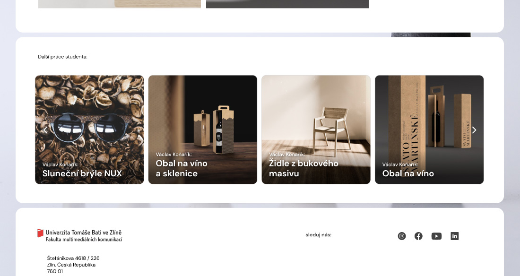Open the Instagram social icon
This screenshot has width=520, height=276.
click(402, 236)
